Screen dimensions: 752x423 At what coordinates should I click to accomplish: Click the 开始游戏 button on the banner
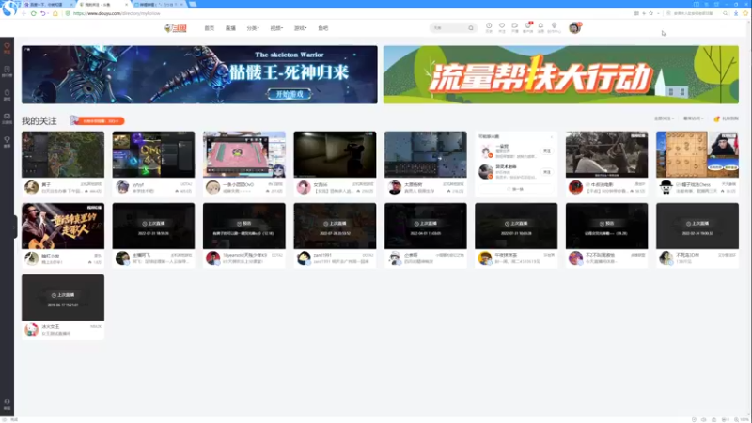coord(290,95)
